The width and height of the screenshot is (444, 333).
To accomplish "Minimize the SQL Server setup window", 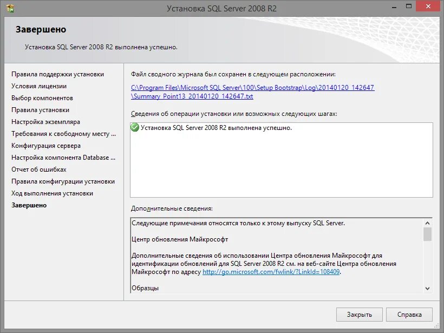I will coord(394,7).
